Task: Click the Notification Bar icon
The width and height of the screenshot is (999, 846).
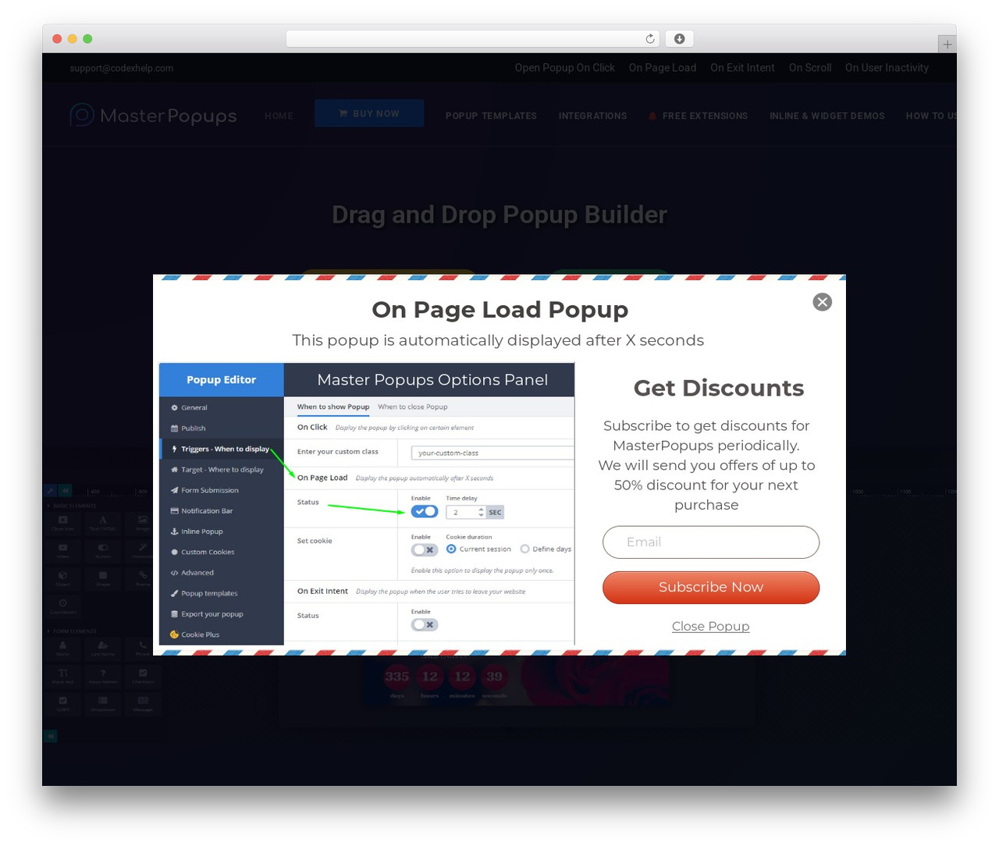Action: tap(174, 511)
